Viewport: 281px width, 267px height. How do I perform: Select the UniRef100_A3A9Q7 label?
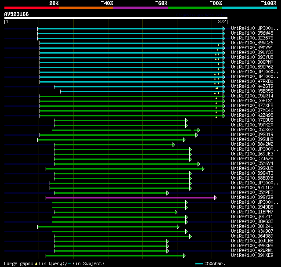click(x=252, y=231)
